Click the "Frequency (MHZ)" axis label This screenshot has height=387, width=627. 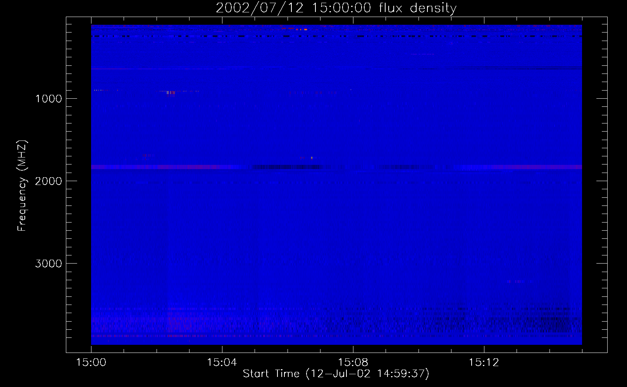click(x=22, y=186)
